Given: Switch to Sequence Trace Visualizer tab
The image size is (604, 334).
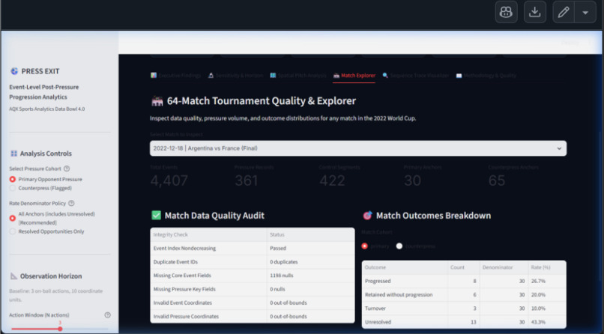Looking at the screenshot, I should tap(416, 76).
